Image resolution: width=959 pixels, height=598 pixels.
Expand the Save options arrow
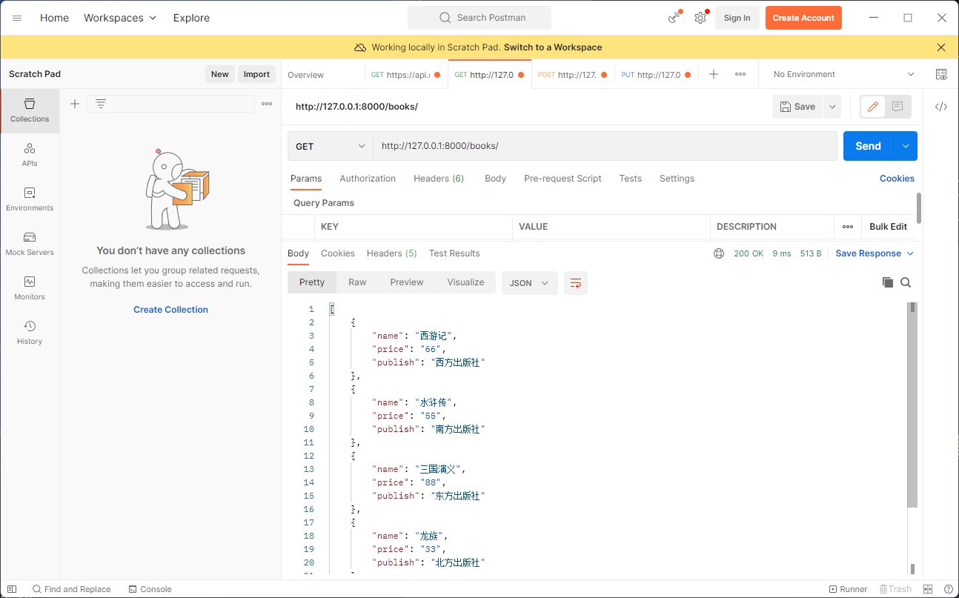832,107
